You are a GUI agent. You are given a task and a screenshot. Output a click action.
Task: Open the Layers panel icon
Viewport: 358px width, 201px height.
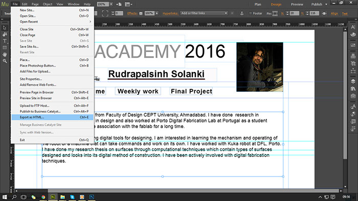click(353, 81)
